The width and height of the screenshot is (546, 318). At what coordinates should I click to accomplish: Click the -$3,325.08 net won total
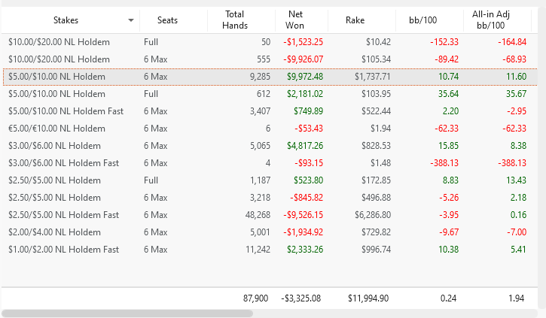coord(300,298)
